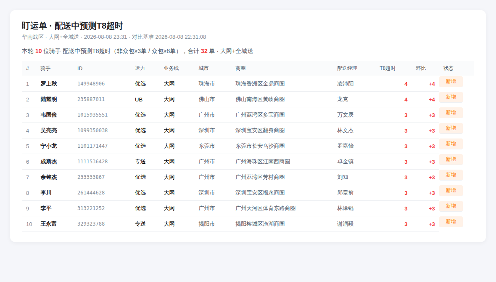
Task: Click rider ID 1111536428
Action: coord(92,162)
